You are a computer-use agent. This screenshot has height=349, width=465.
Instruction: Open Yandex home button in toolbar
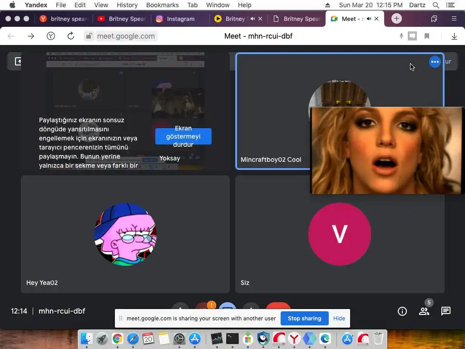tap(51, 36)
